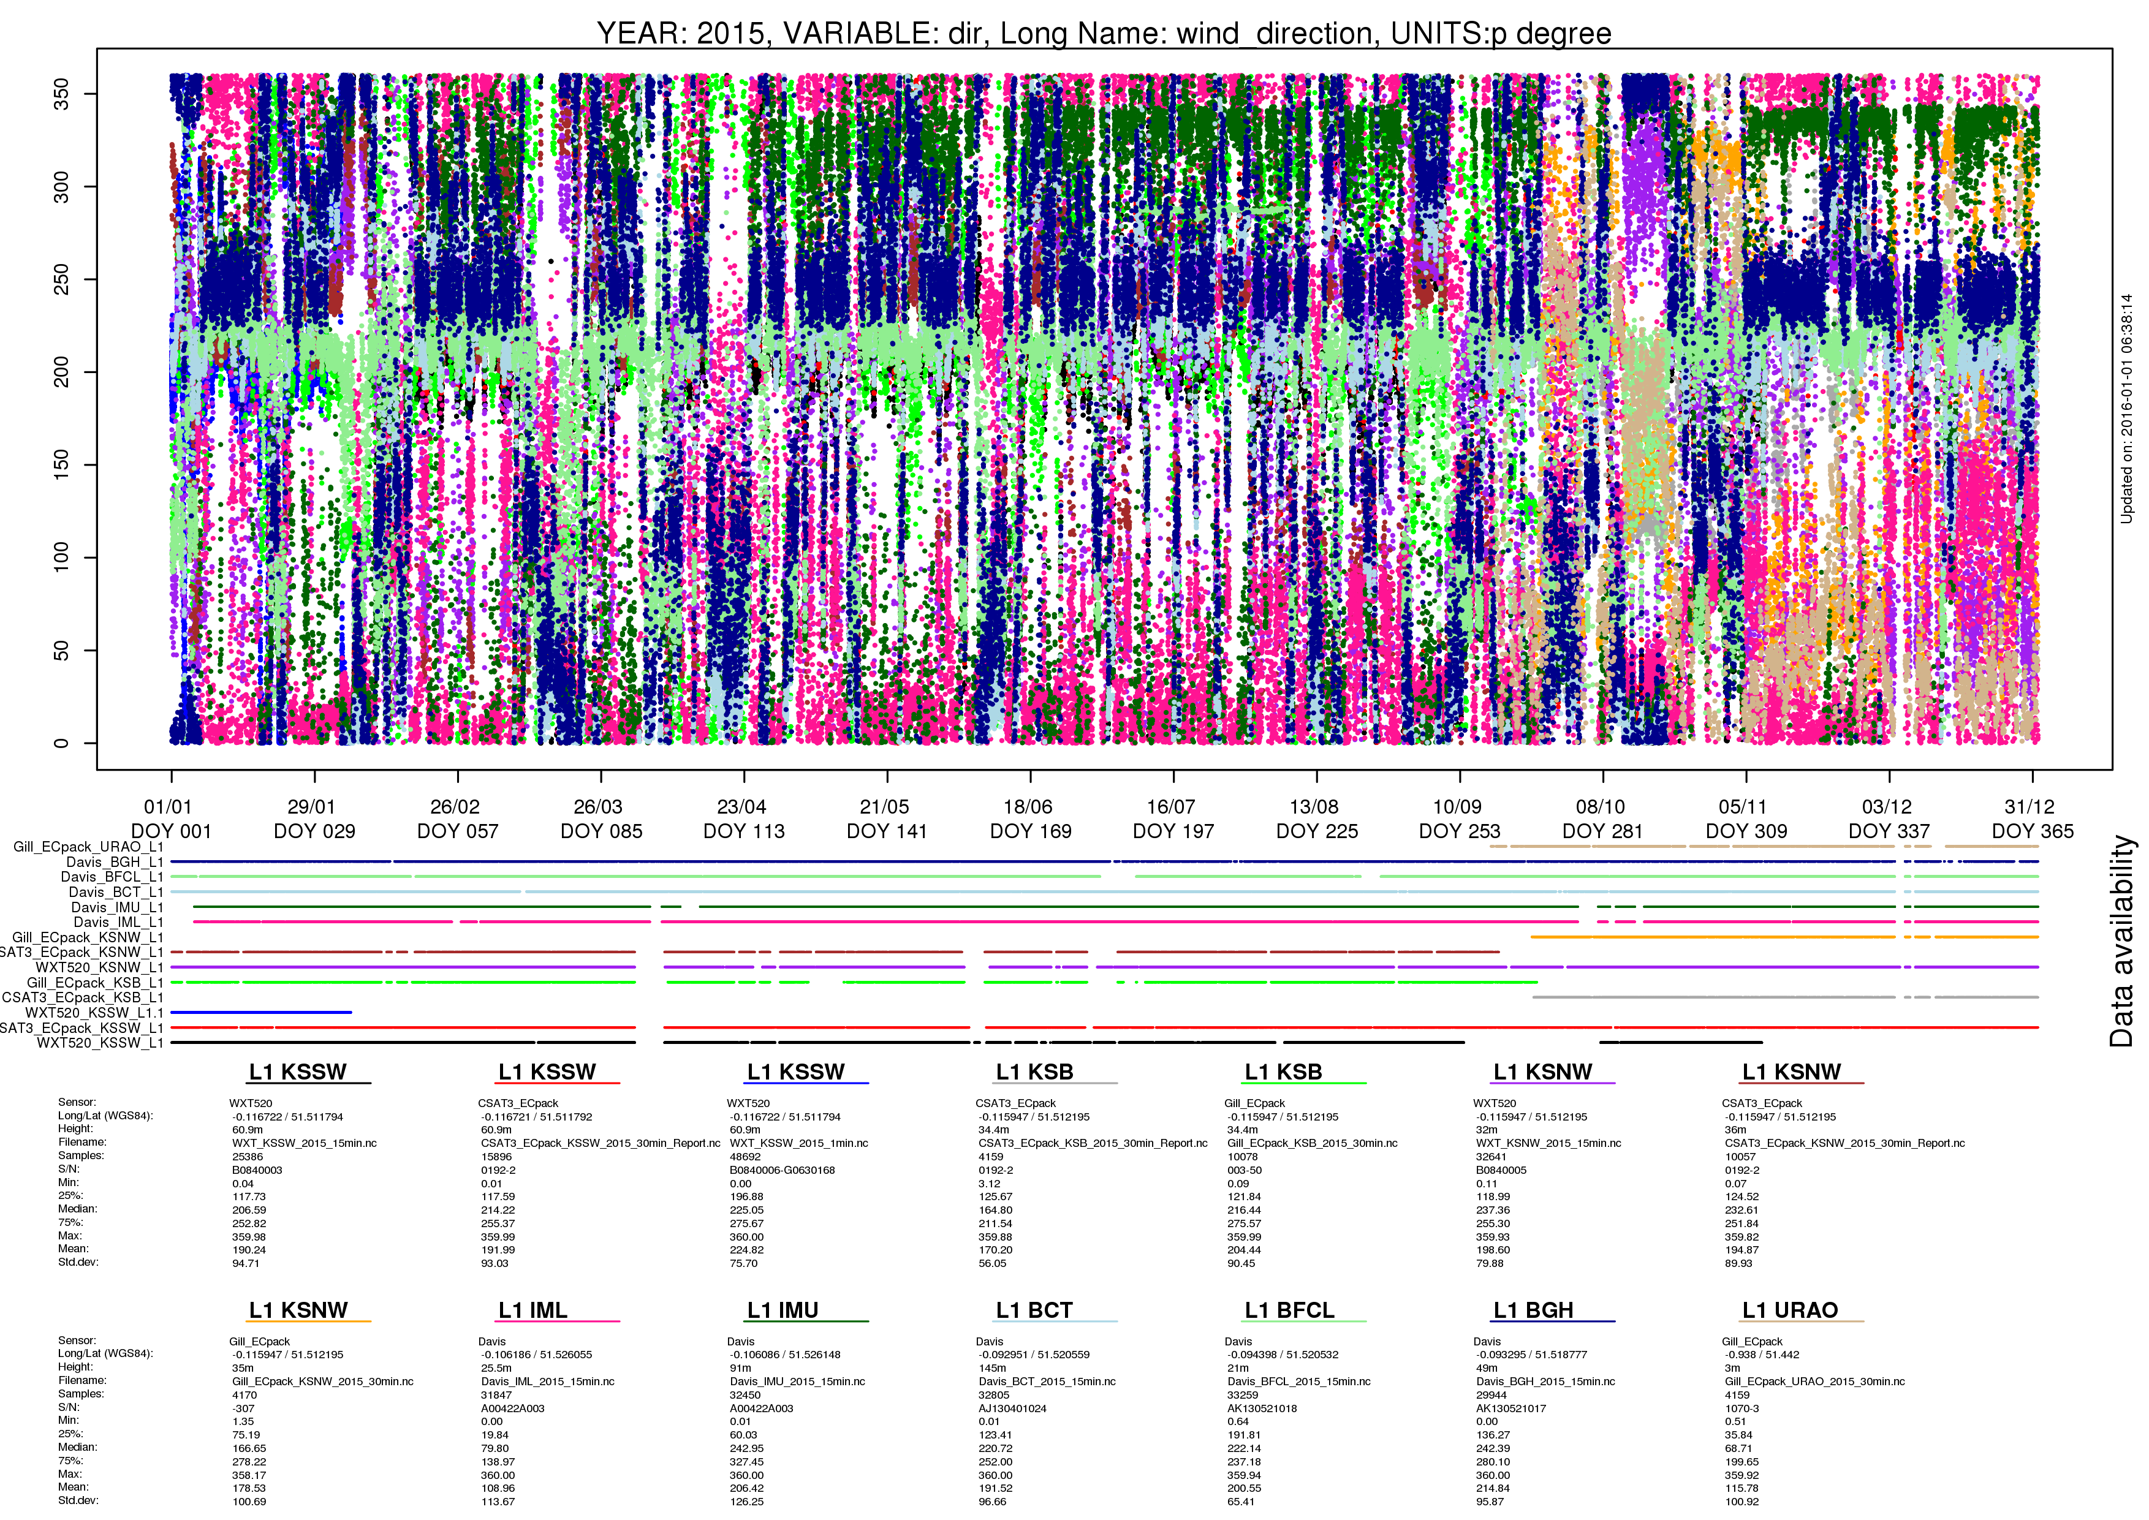Click filename Davis_IMU_2015_15min.nc
Screen dimensions: 2149x1520
pyautogui.click(x=797, y=1382)
